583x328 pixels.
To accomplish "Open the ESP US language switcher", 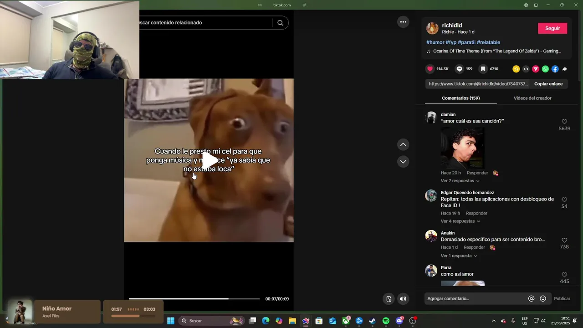I will point(525,321).
